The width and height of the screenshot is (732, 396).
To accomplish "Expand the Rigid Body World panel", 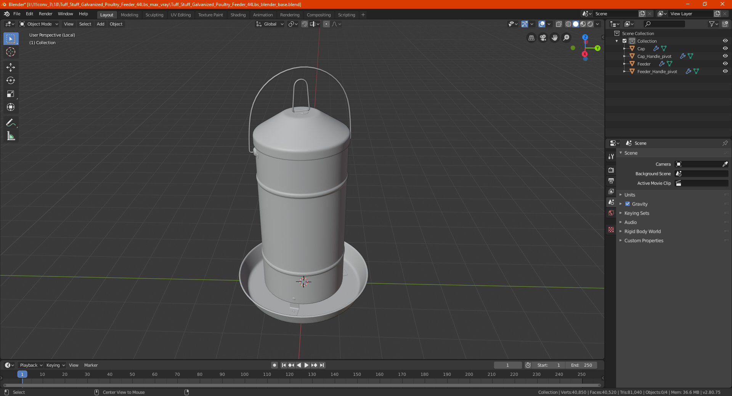I will click(x=642, y=232).
